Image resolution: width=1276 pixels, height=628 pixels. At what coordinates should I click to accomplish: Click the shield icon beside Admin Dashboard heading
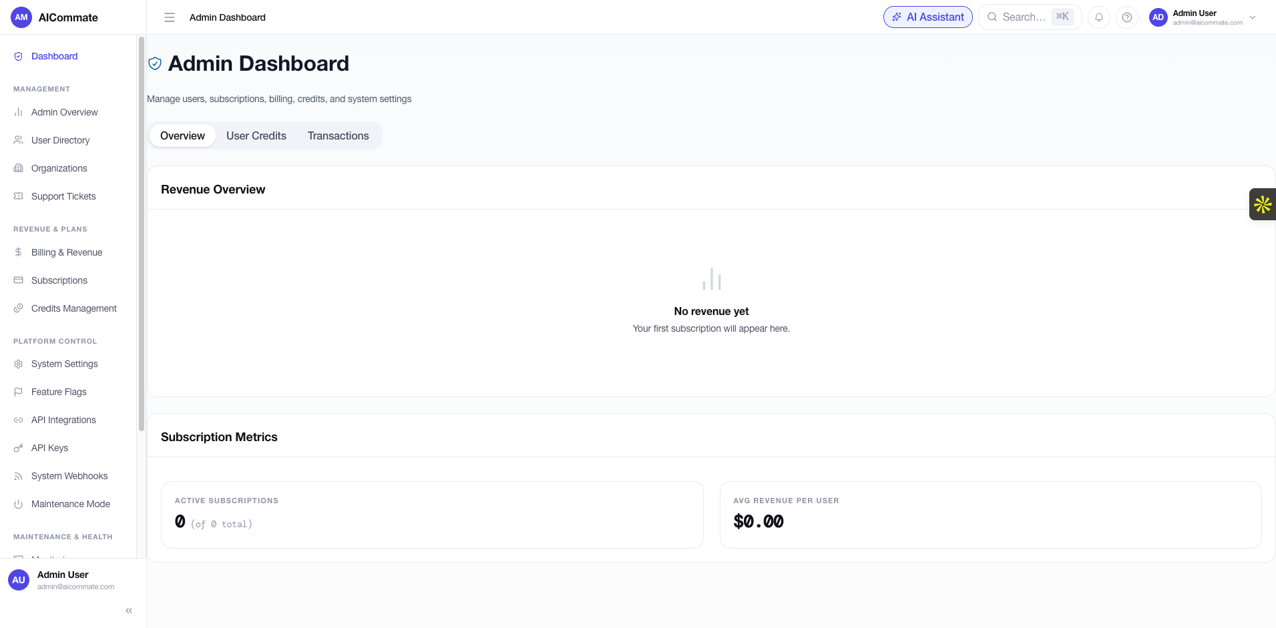point(155,63)
